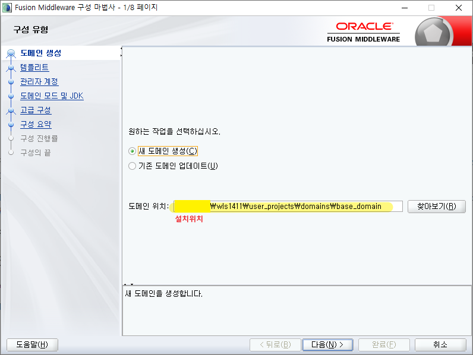Click the message text 새 도메인을 생성합니다.

(x=164, y=293)
